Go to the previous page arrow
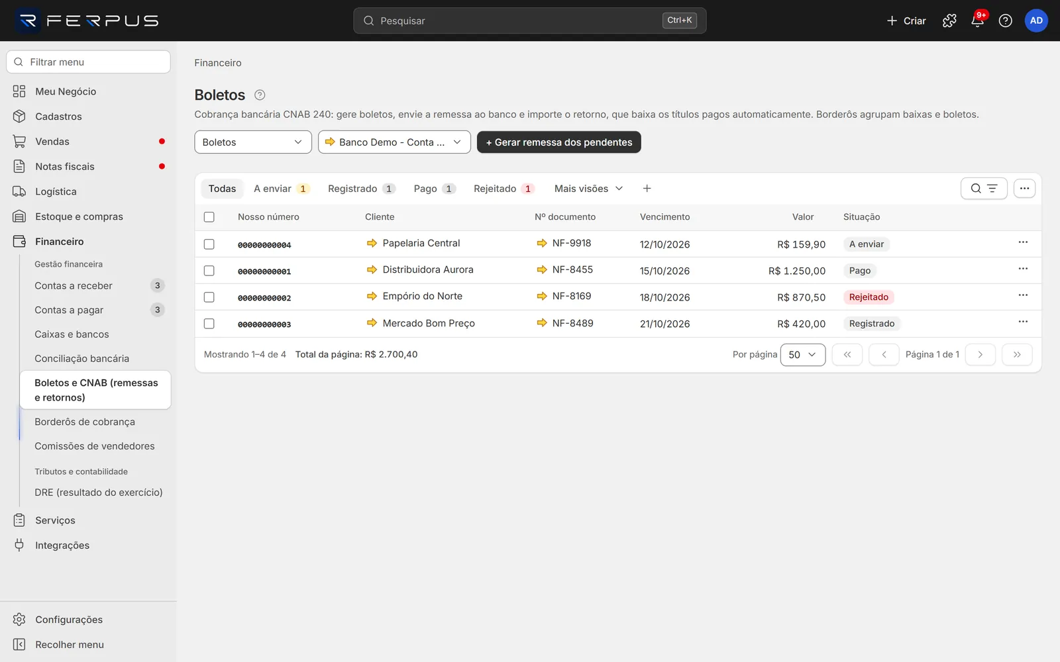The width and height of the screenshot is (1060, 662). click(884, 355)
